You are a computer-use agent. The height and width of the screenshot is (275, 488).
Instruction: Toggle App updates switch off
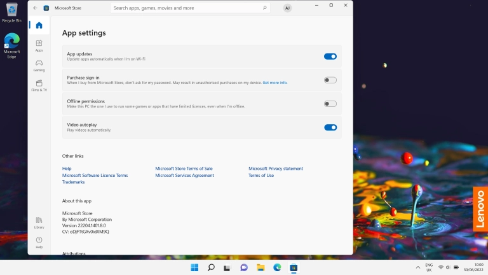tap(330, 57)
